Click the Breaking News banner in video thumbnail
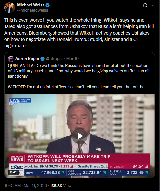Screen dimensions: 160x191 [80, 158]
